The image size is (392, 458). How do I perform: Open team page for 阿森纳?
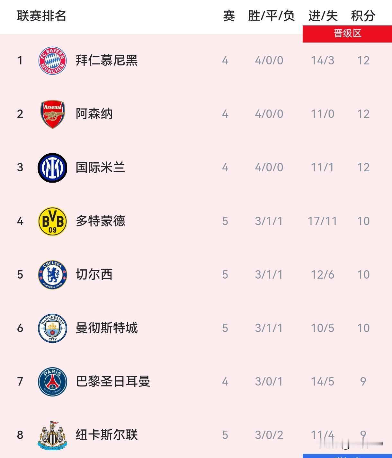click(x=94, y=114)
